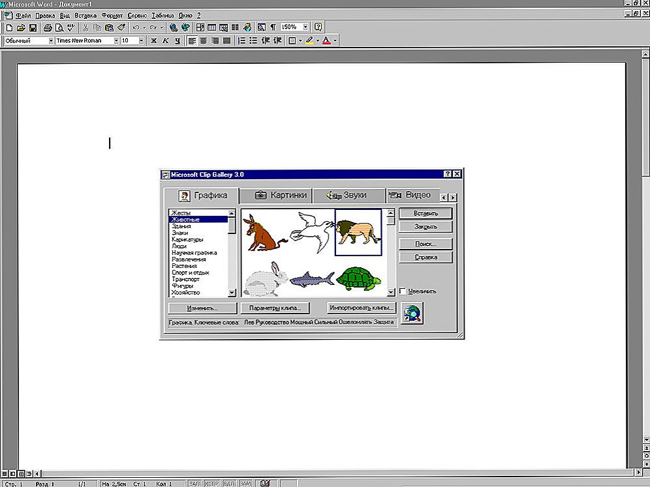Set text columns

point(235,28)
